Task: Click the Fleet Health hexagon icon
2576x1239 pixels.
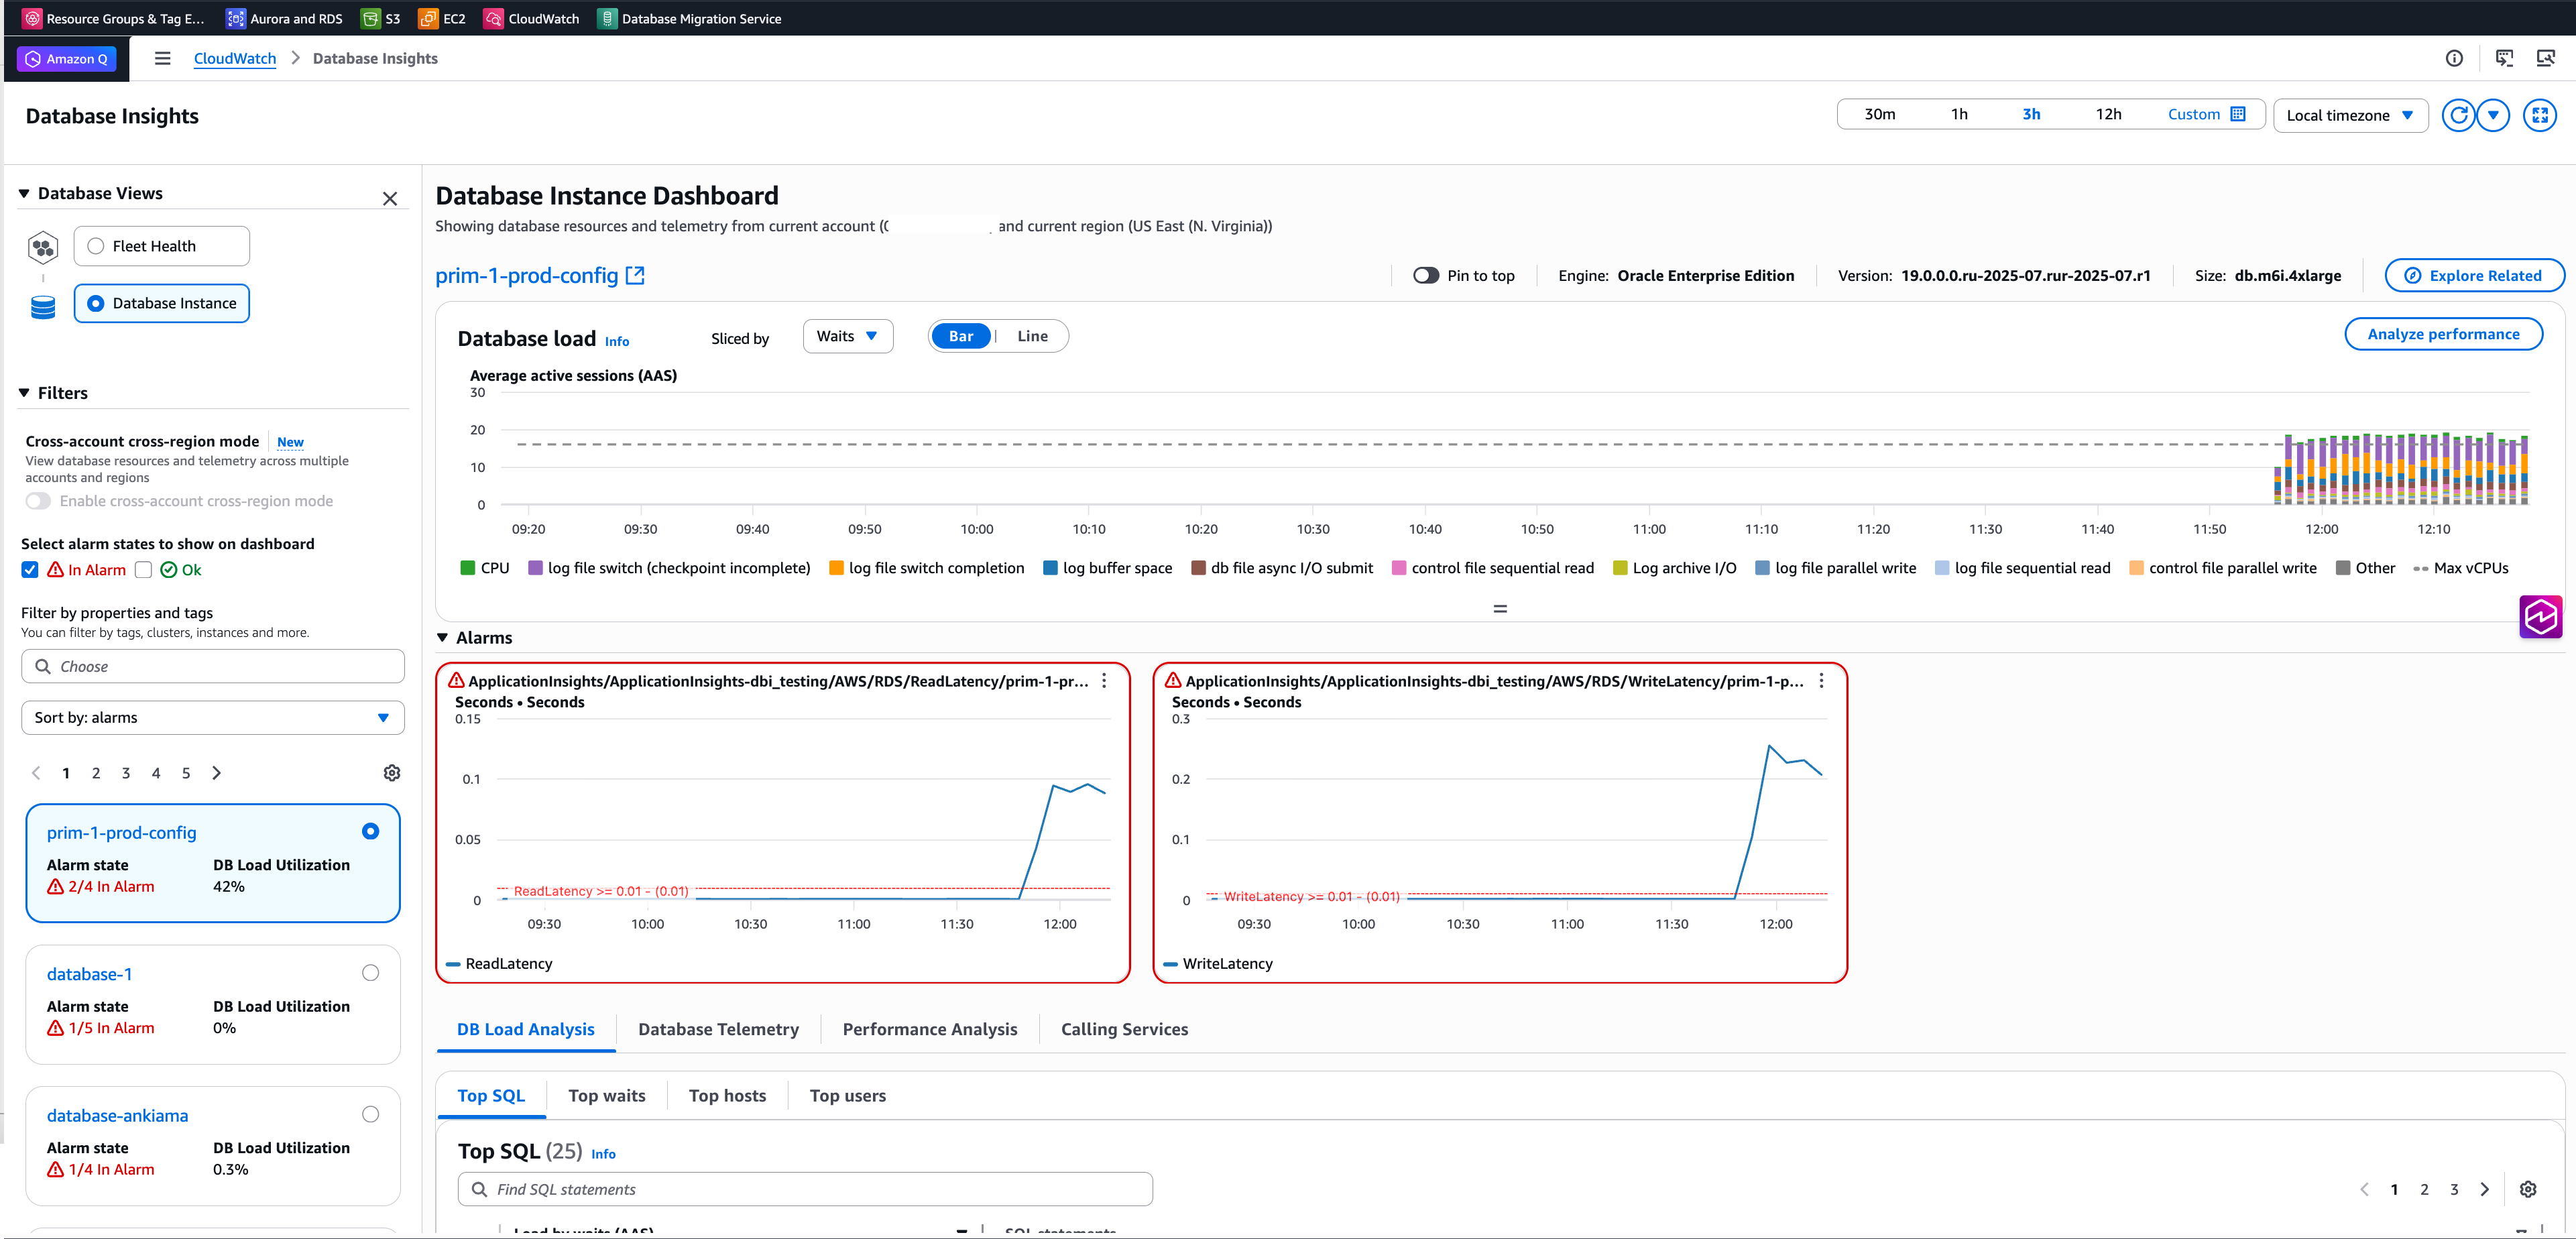Action: pyautogui.click(x=43, y=246)
